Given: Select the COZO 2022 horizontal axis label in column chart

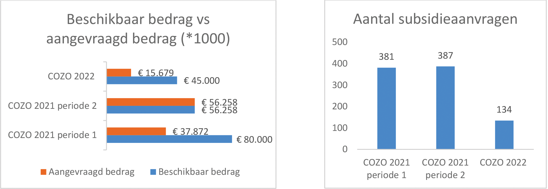Looking at the screenshot, I should pyautogui.click(x=503, y=163).
